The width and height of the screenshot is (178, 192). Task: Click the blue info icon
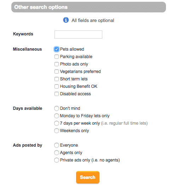(66, 20)
